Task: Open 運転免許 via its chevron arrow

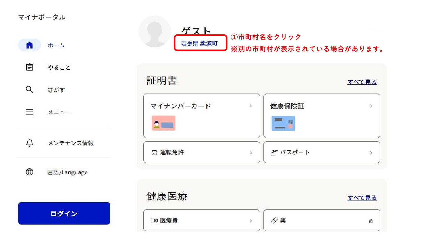Action: tap(251, 153)
